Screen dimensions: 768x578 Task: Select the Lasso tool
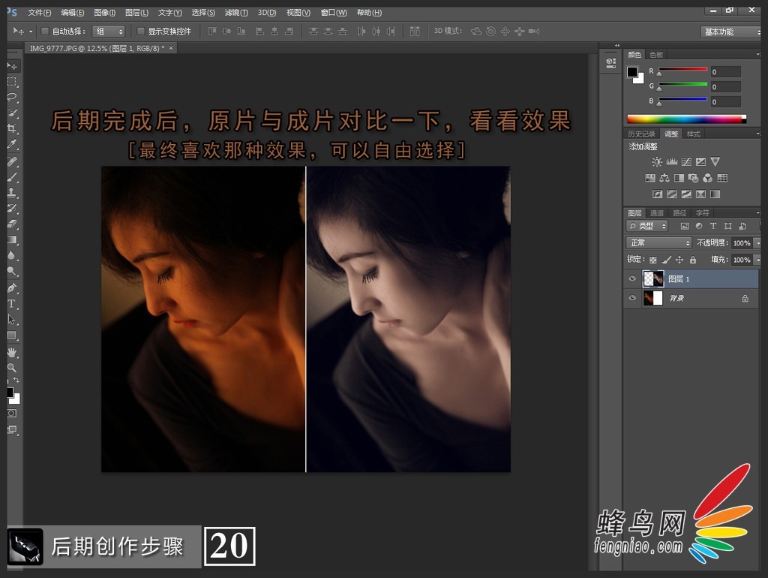tap(12, 97)
